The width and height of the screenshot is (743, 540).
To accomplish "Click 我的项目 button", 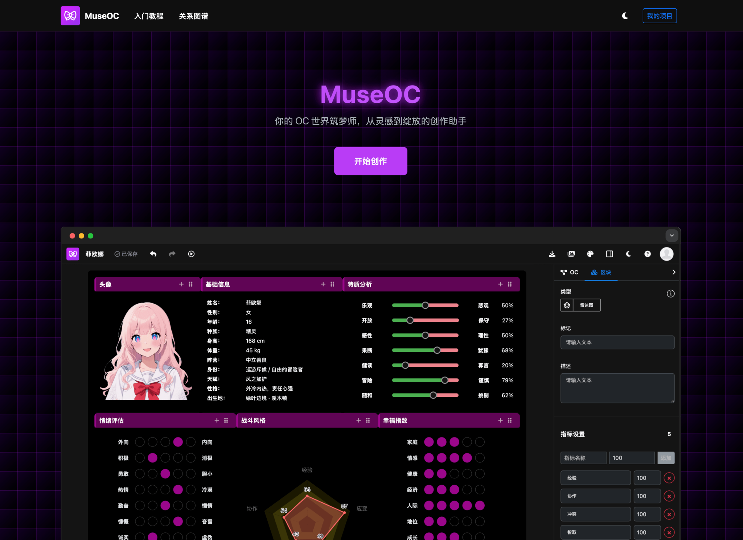I will pyautogui.click(x=659, y=16).
